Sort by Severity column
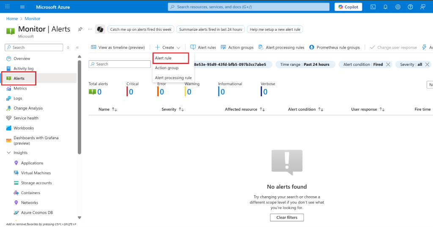The width and height of the screenshot is (433, 227). (173, 109)
